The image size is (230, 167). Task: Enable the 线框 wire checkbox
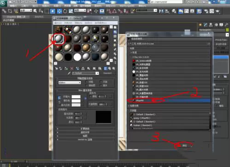[x=87, y=82]
